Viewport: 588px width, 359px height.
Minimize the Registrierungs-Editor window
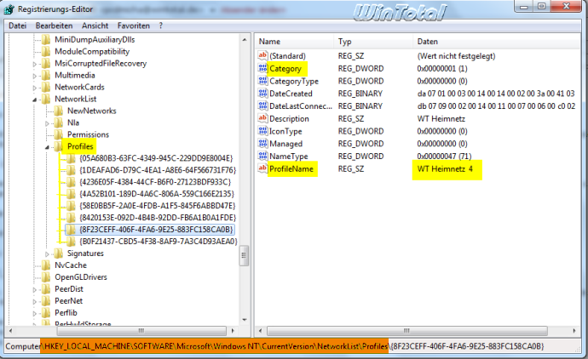[524, 6]
